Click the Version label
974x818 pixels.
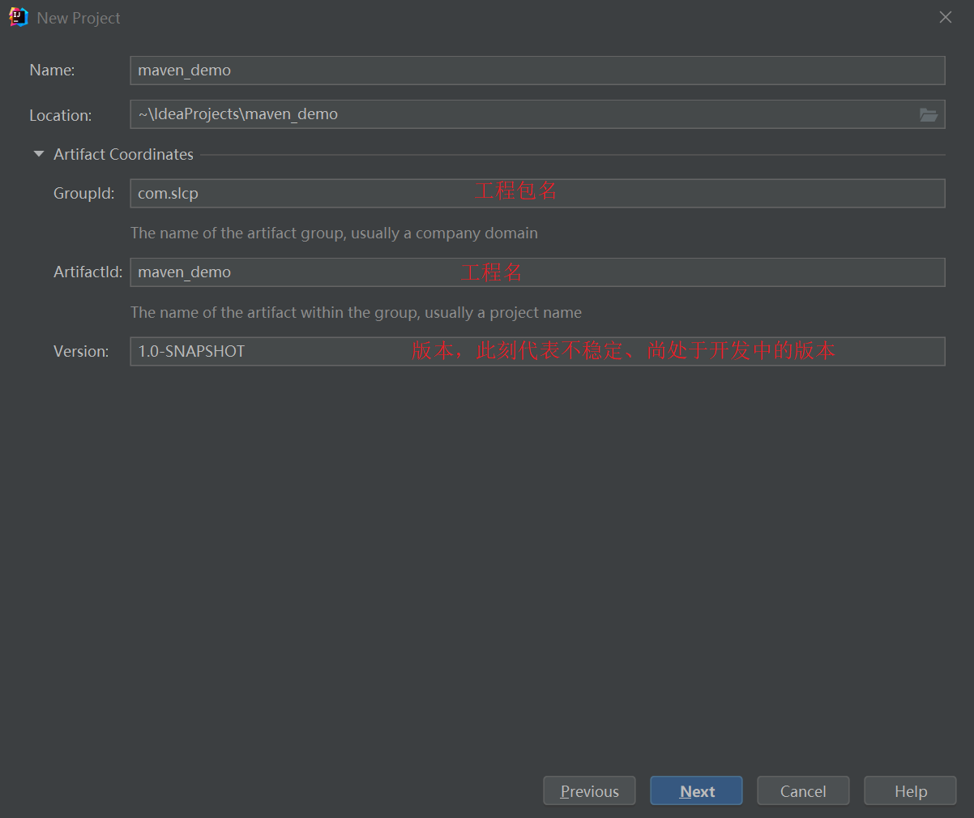pos(81,351)
